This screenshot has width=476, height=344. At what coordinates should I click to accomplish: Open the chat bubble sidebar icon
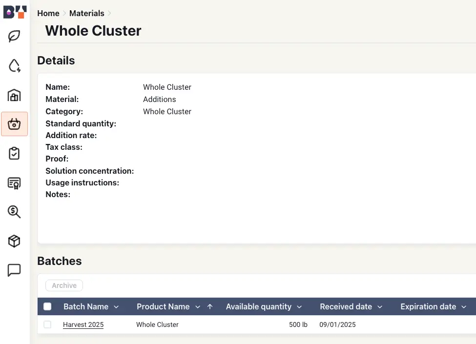click(x=14, y=270)
